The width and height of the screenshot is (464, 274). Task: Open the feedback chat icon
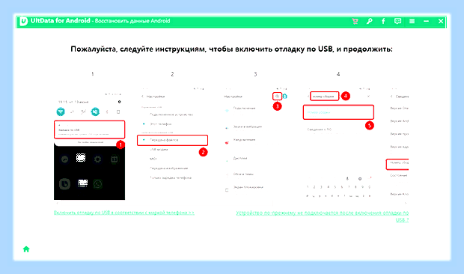[x=397, y=21]
